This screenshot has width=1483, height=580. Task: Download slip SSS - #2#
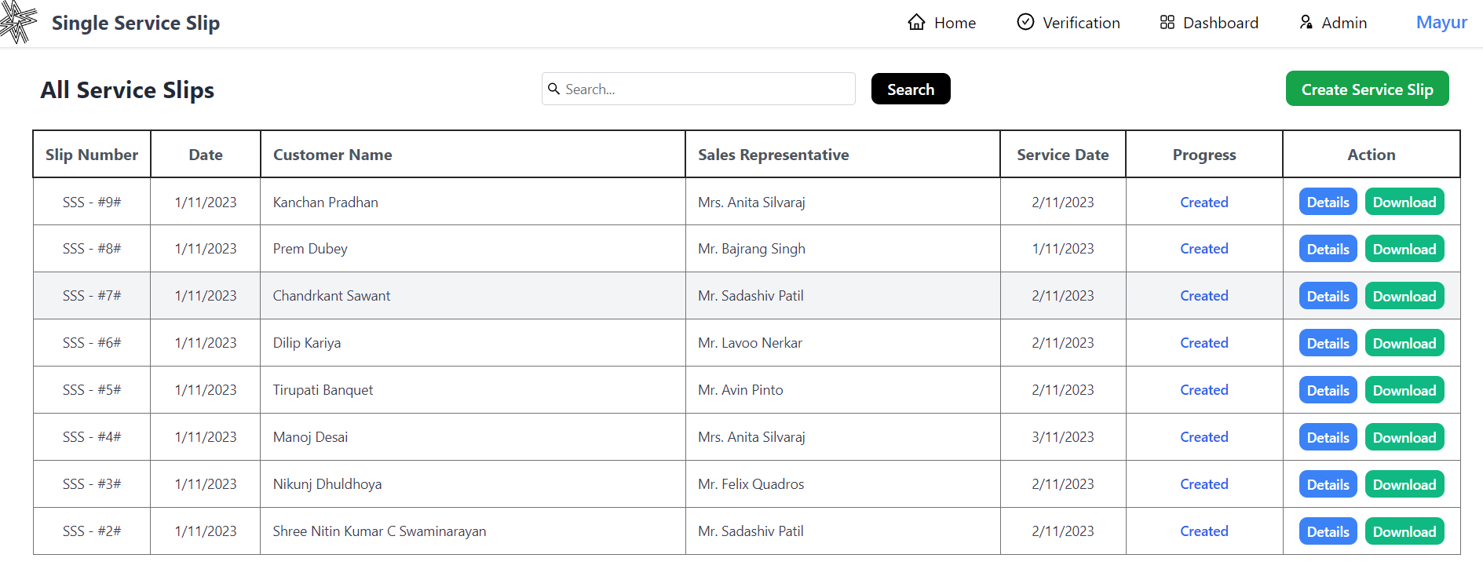tap(1404, 531)
